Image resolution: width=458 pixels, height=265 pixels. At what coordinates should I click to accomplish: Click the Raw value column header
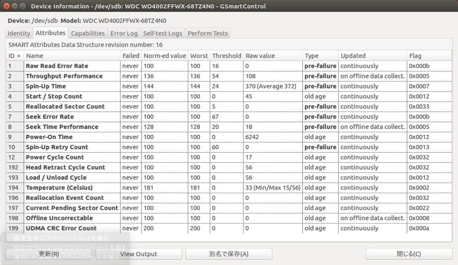click(x=273, y=56)
